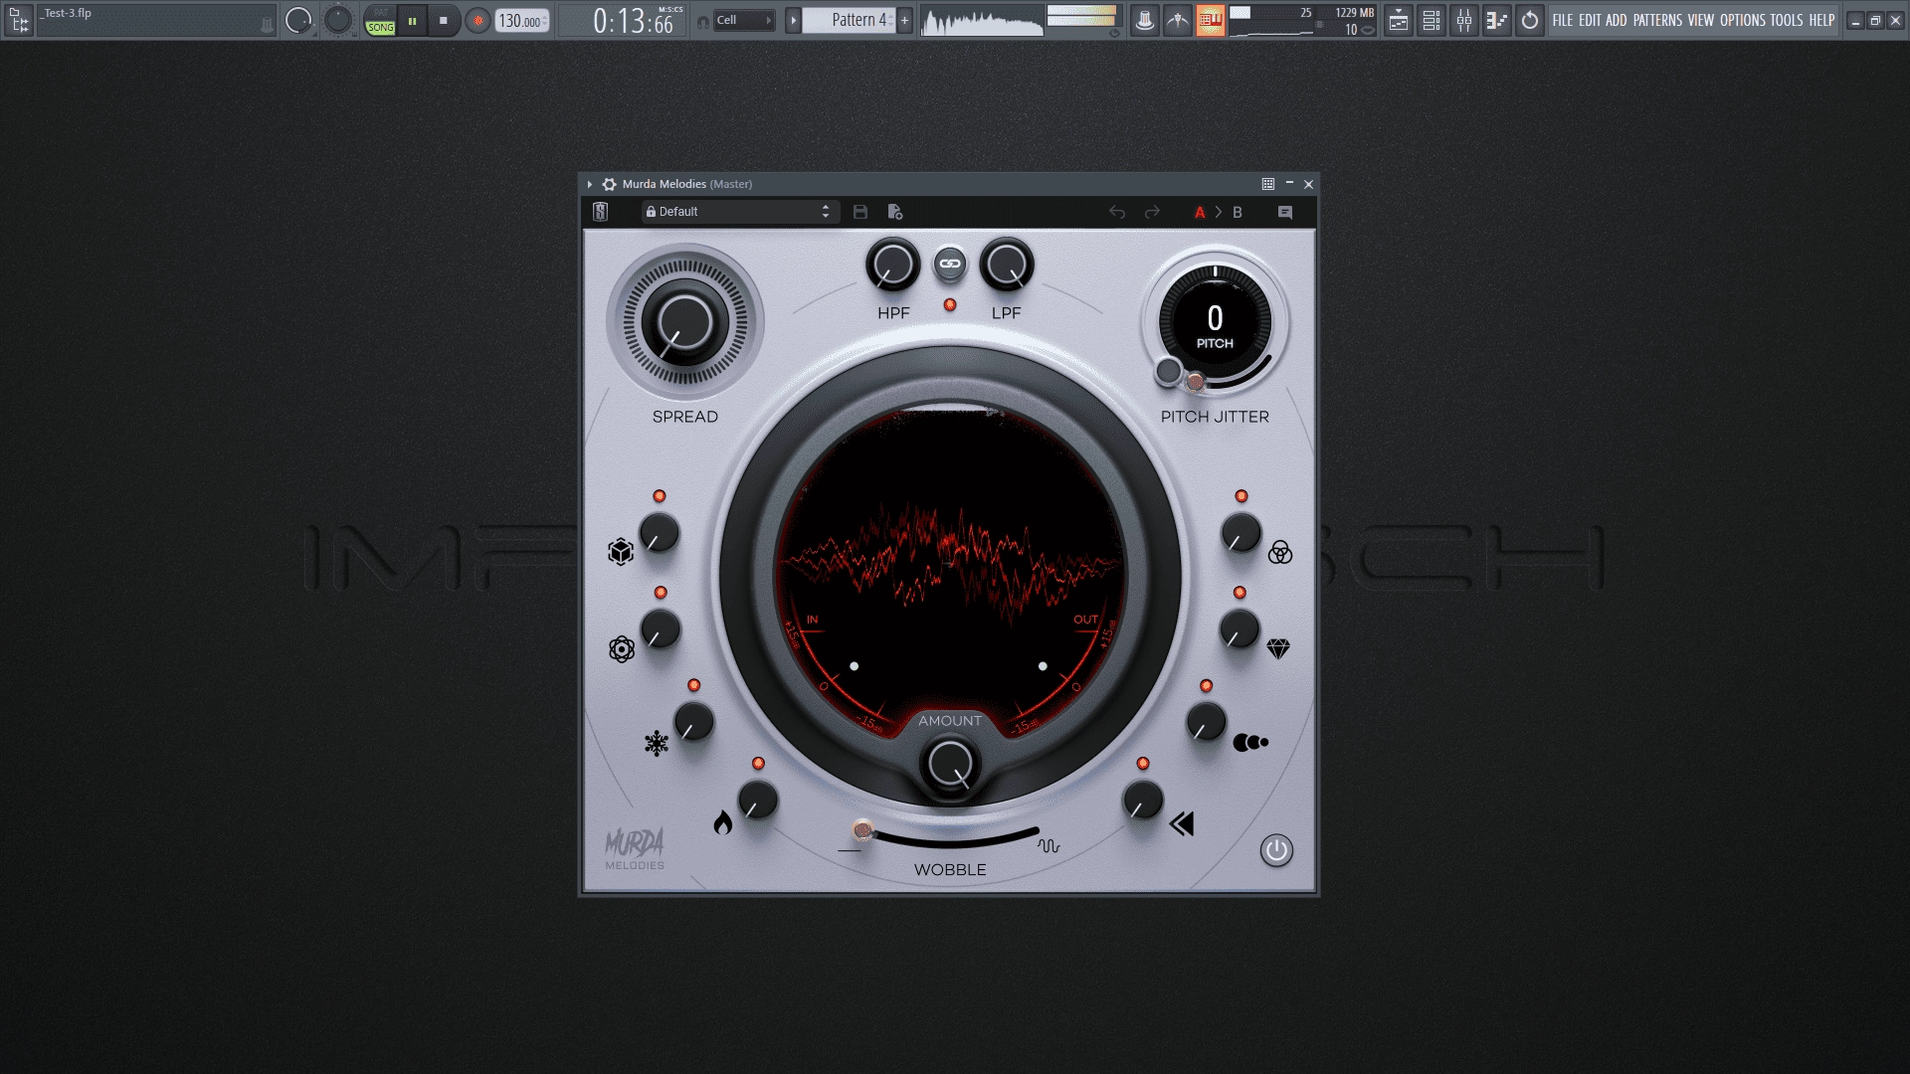This screenshot has height=1074, width=1910.
Task: Open the OPTIONS menu
Action: 1743,20
